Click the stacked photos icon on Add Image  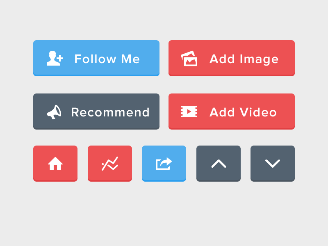pyautogui.click(x=189, y=58)
